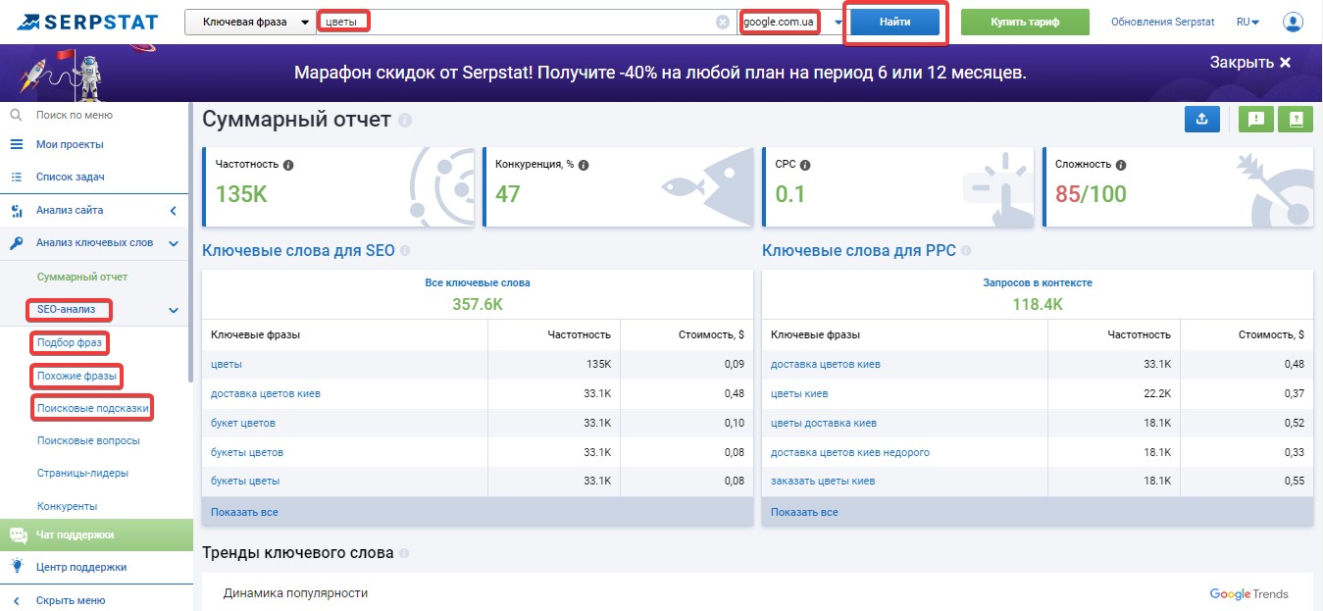Click the Купить тариф button

[1025, 22]
